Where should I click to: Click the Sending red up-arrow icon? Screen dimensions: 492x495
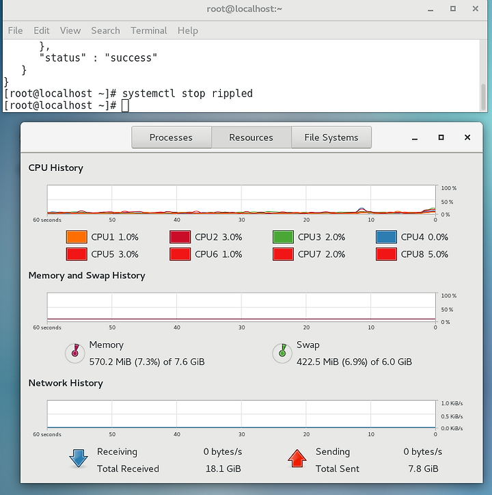(297, 459)
